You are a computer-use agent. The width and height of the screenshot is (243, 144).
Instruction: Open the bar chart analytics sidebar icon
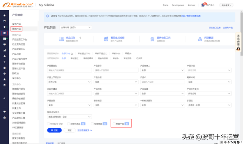(x=5, y=51)
